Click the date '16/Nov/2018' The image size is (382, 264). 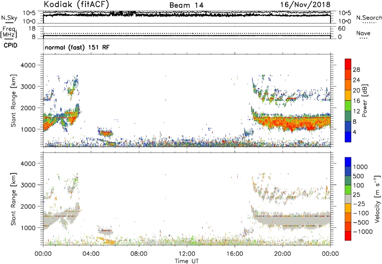coord(305,5)
